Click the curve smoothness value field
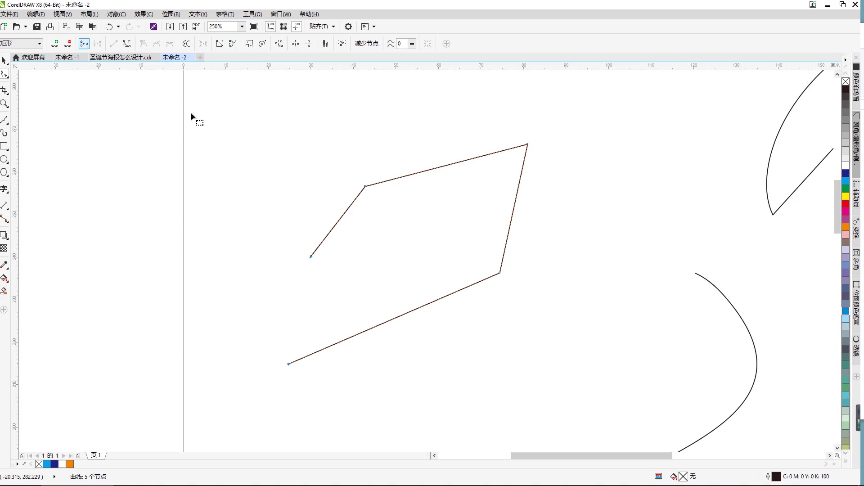The height and width of the screenshot is (486, 864). pyautogui.click(x=402, y=44)
